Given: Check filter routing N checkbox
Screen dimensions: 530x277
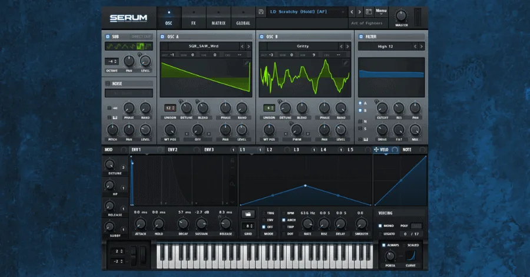Looking at the screenshot, I should (360, 121).
